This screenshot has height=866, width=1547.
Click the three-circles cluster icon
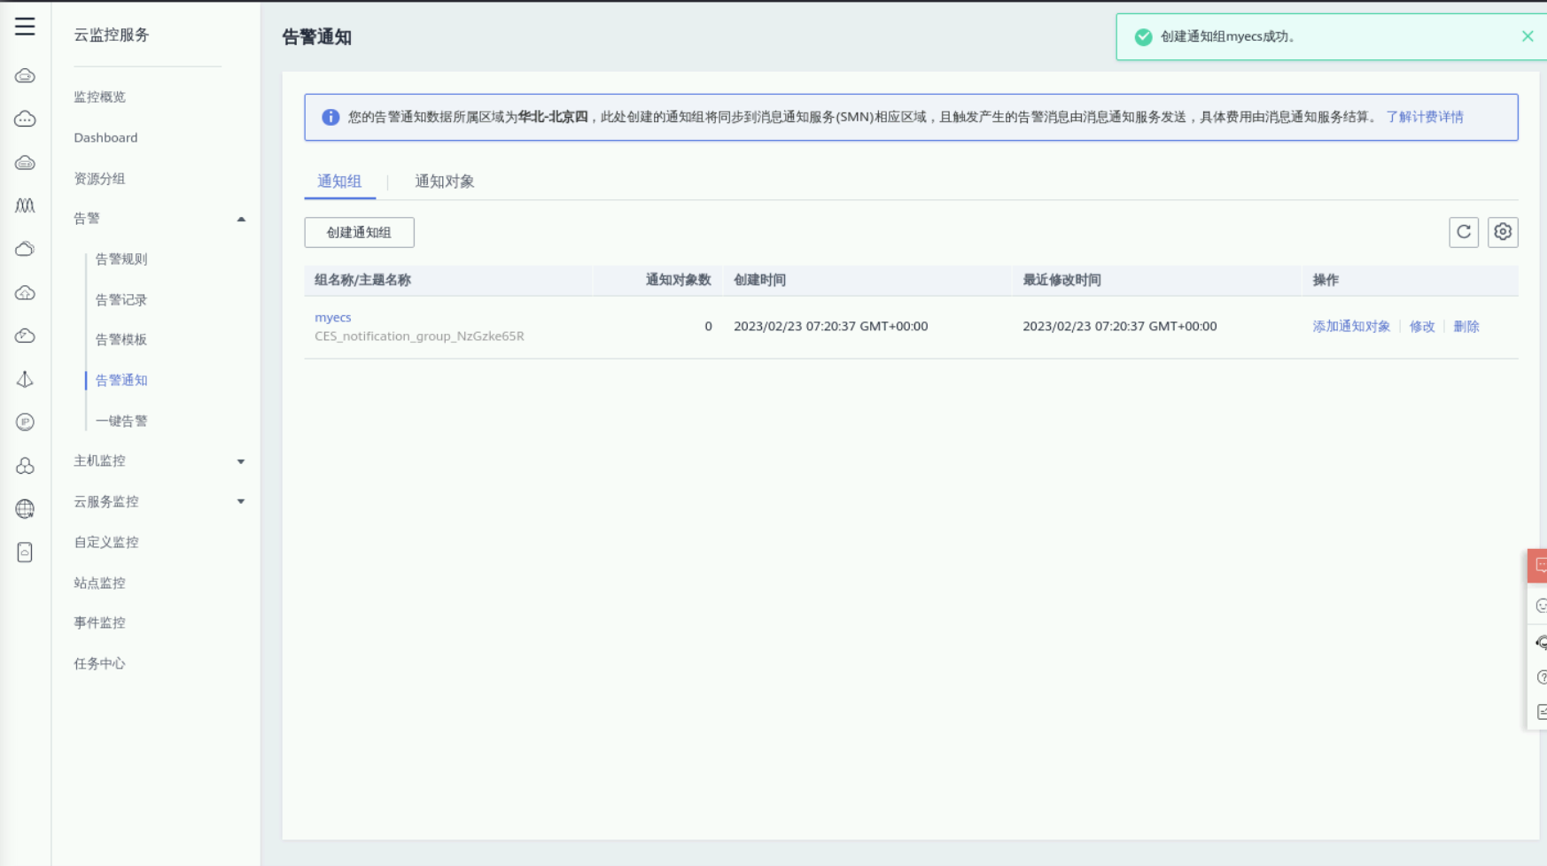pyautogui.click(x=25, y=466)
